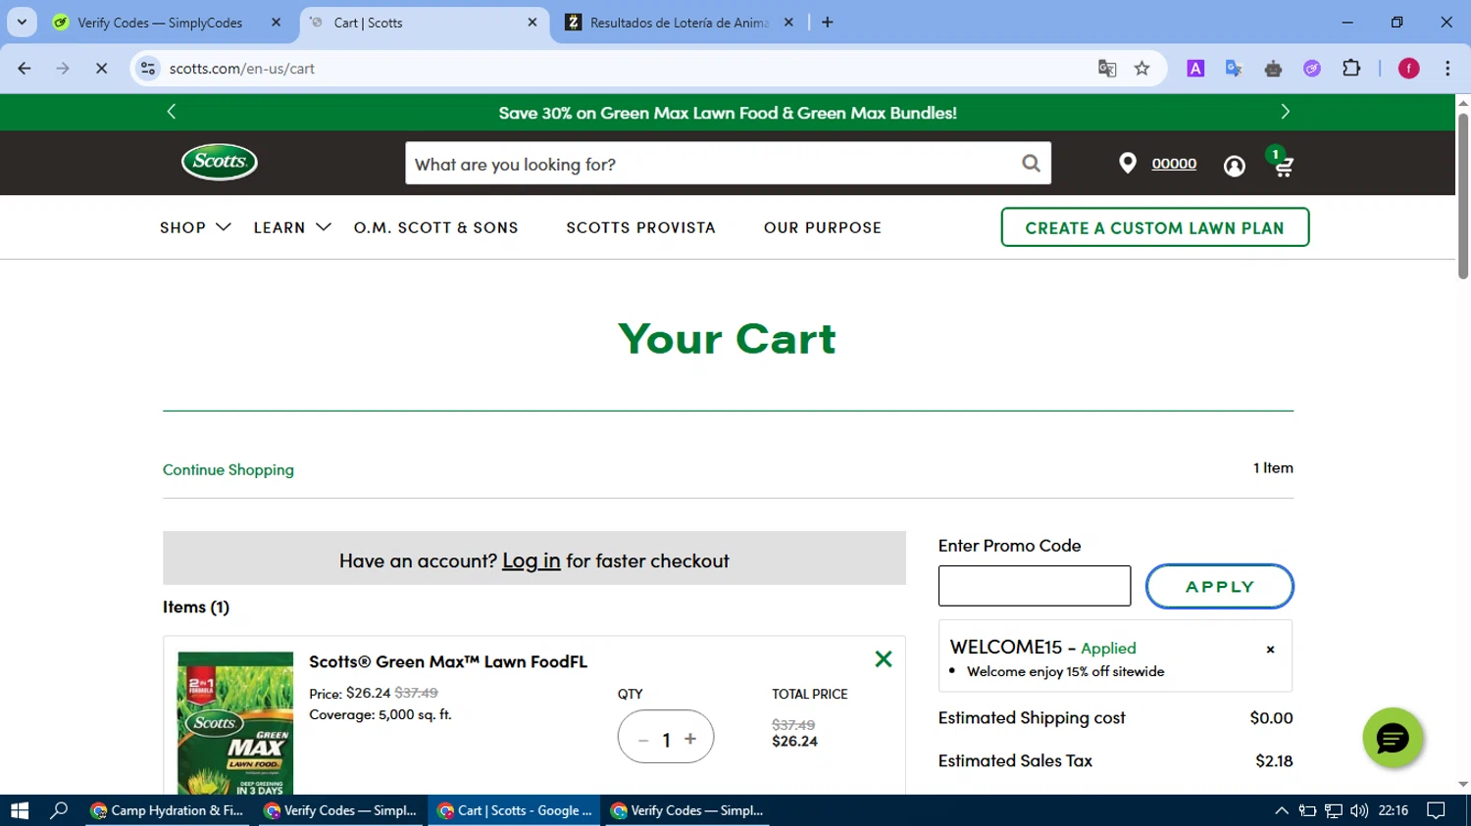Remove the WELCOME15 promo code

(1270, 650)
